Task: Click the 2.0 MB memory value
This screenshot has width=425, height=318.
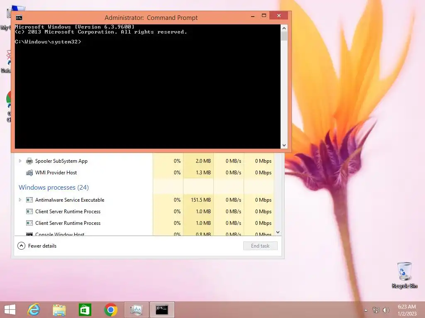Action: point(203,161)
